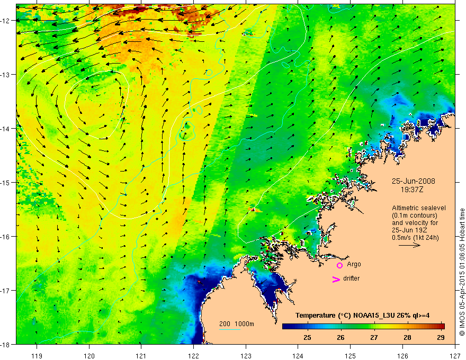Click the '200 1000m' bathymetry label
466x360 pixels.
pos(237,324)
